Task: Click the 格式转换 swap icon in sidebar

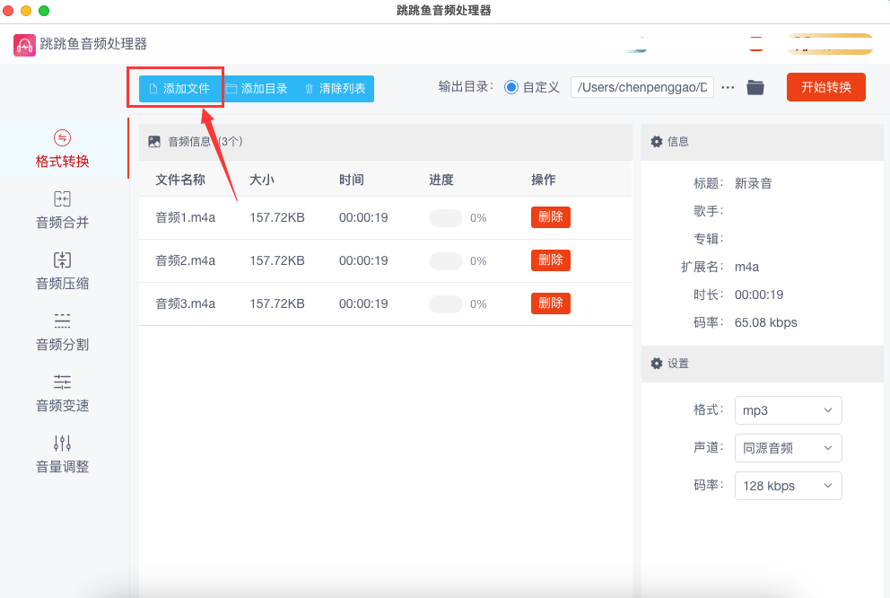Action: point(62,138)
